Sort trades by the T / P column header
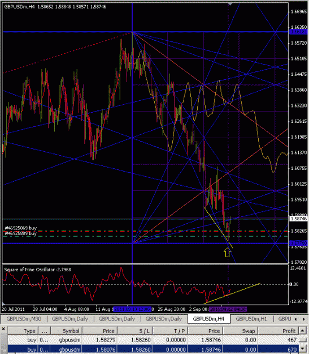309x354 pixels. (x=170, y=331)
